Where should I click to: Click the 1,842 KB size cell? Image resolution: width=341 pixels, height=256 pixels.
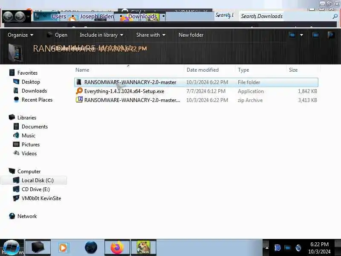coord(307,91)
